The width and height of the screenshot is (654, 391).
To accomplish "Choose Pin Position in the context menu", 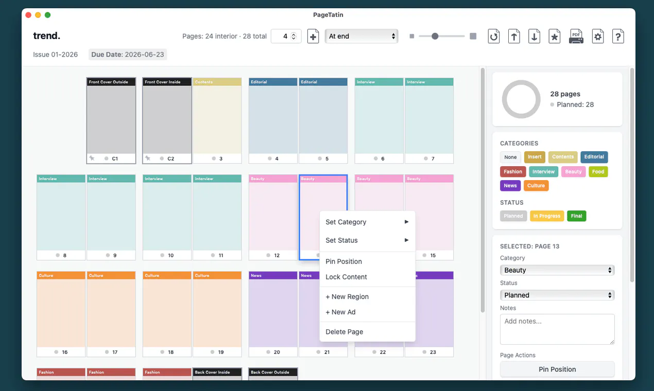I will 367,261.
